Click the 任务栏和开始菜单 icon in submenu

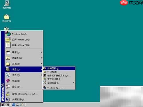45,76
